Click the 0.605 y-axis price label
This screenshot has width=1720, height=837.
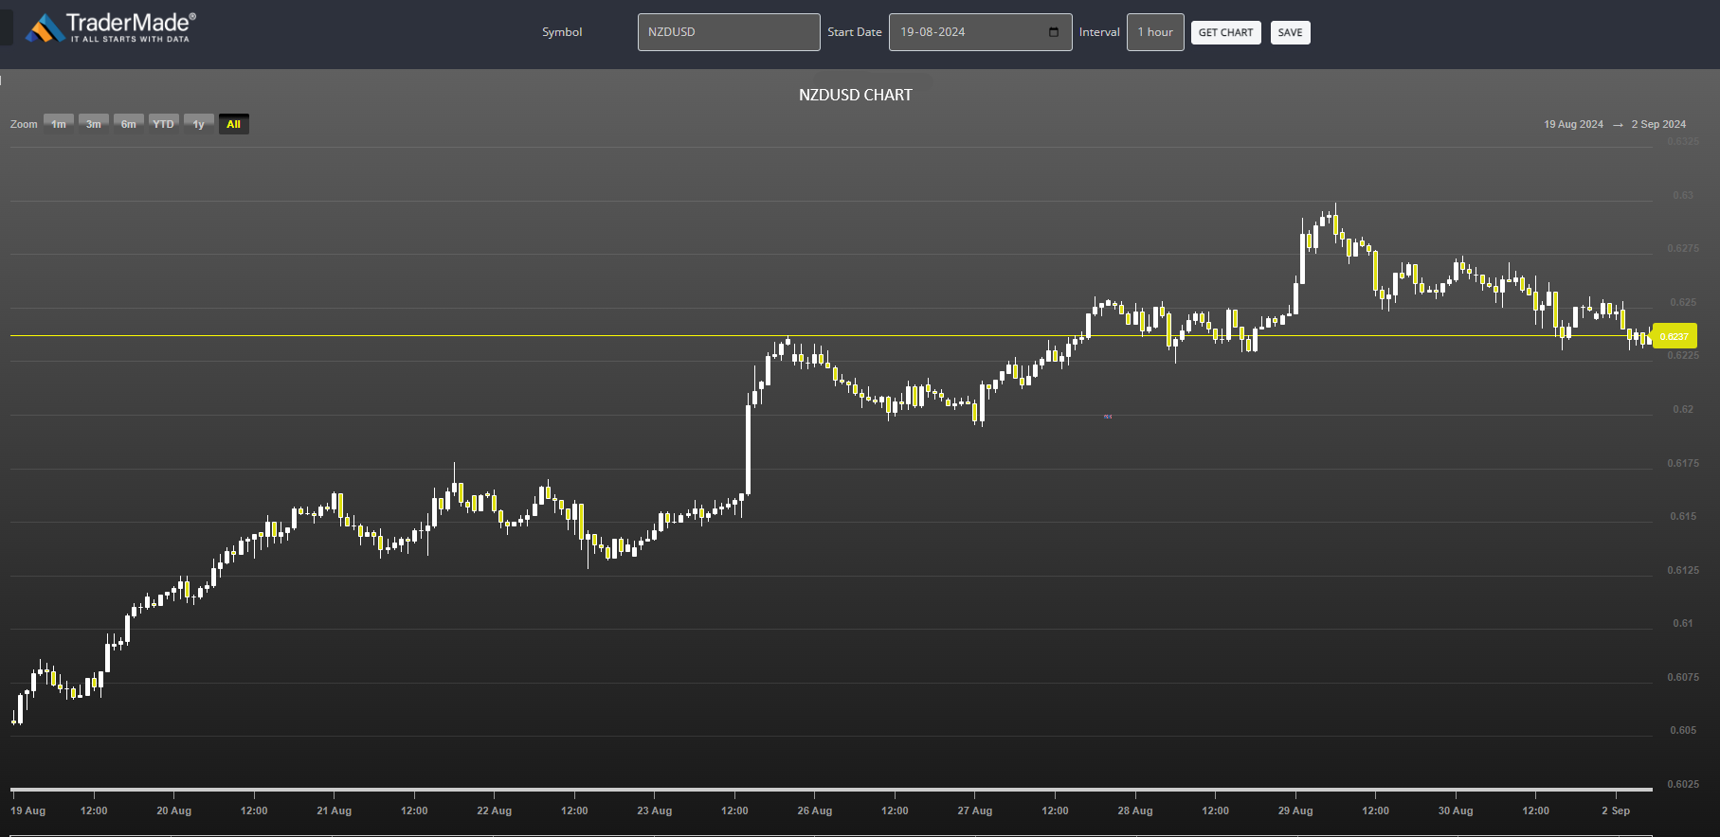coord(1683,730)
